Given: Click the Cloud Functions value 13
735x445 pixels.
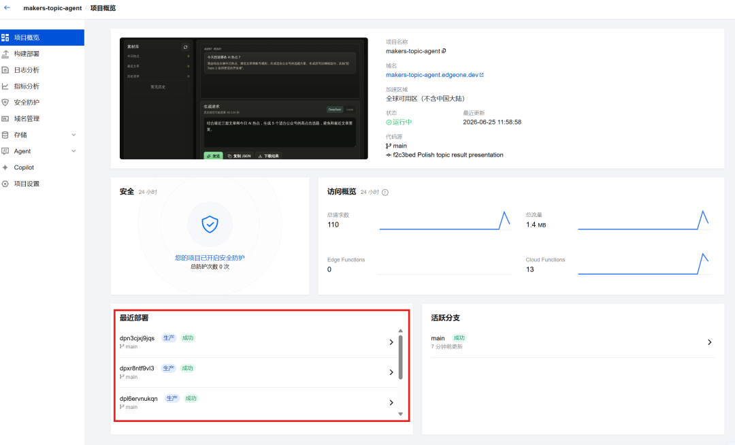Looking at the screenshot, I should tap(529, 269).
